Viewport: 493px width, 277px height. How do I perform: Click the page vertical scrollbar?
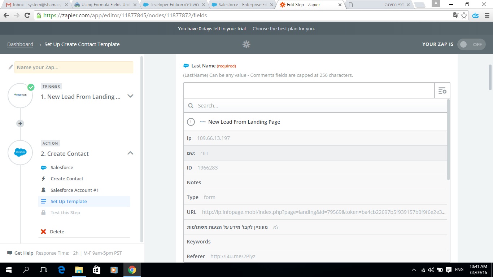(x=490, y=78)
